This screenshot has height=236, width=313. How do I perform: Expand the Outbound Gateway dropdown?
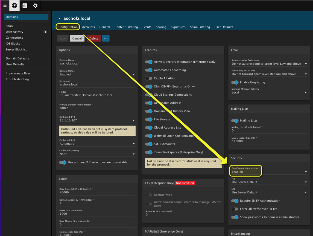[x=97, y=154]
